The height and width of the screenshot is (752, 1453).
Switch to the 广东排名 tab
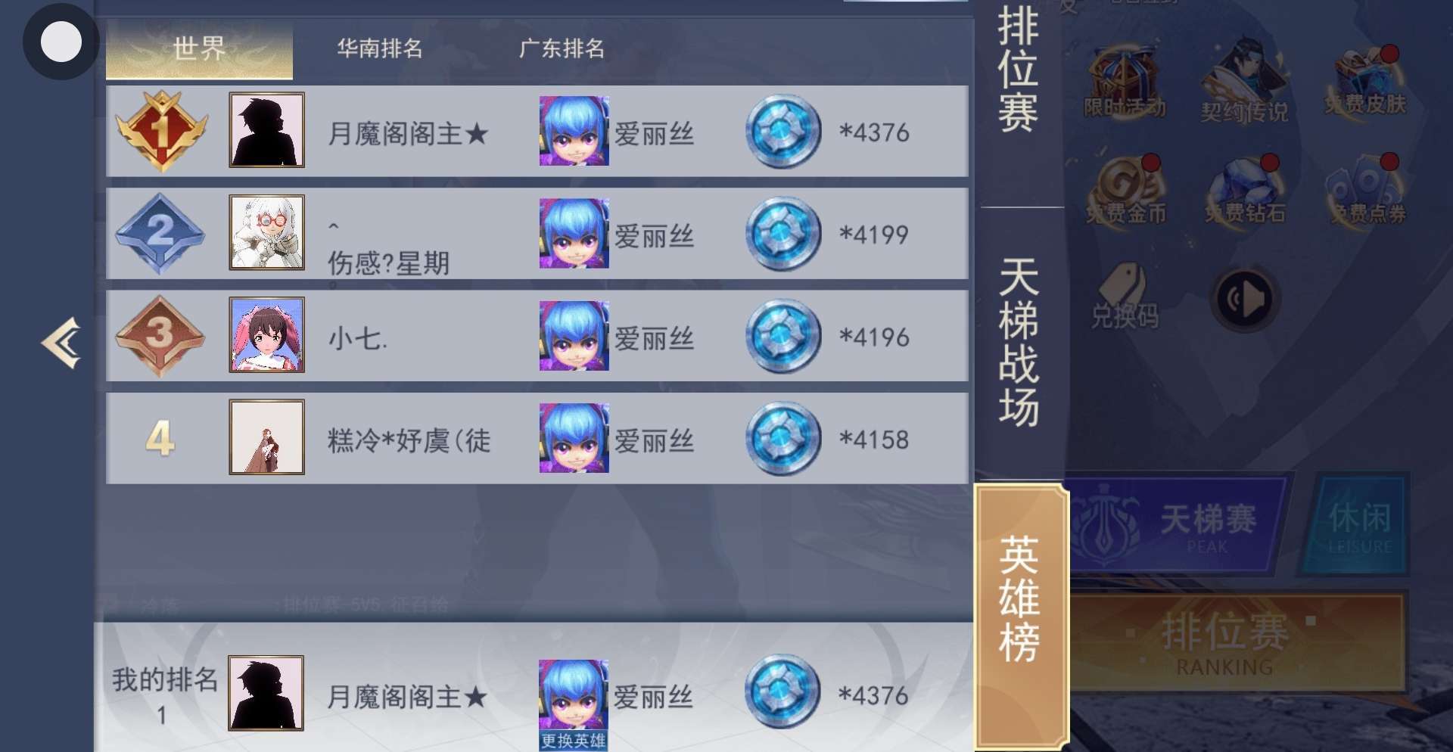tap(562, 48)
